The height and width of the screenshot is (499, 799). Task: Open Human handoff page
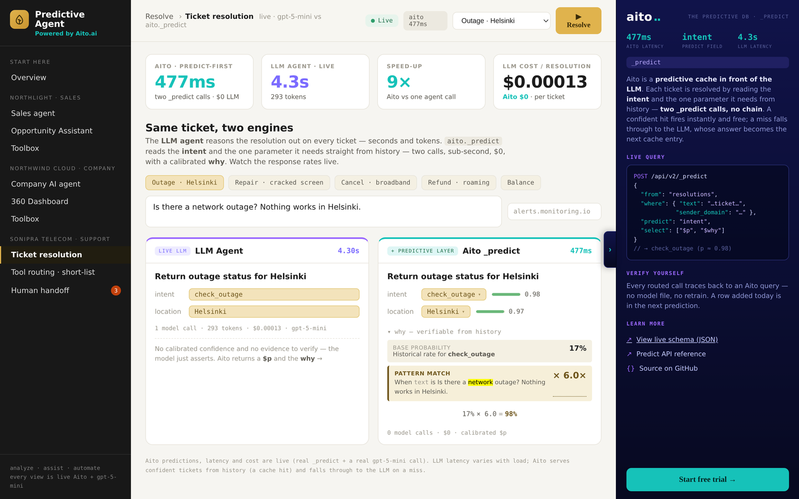[x=65, y=291]
